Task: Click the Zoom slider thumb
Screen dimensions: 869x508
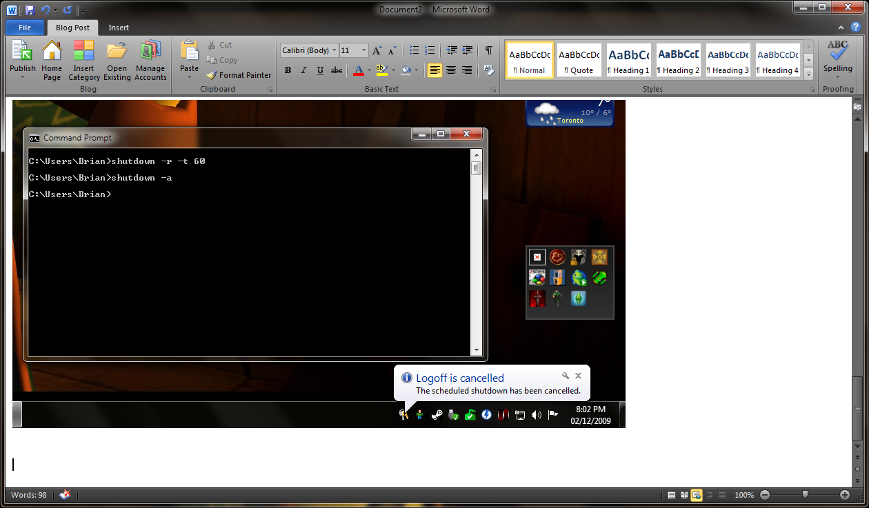Action: coord(805,495)
